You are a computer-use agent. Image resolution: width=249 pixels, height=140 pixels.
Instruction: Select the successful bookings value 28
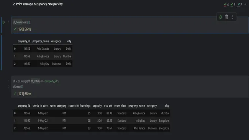[89, 120]
